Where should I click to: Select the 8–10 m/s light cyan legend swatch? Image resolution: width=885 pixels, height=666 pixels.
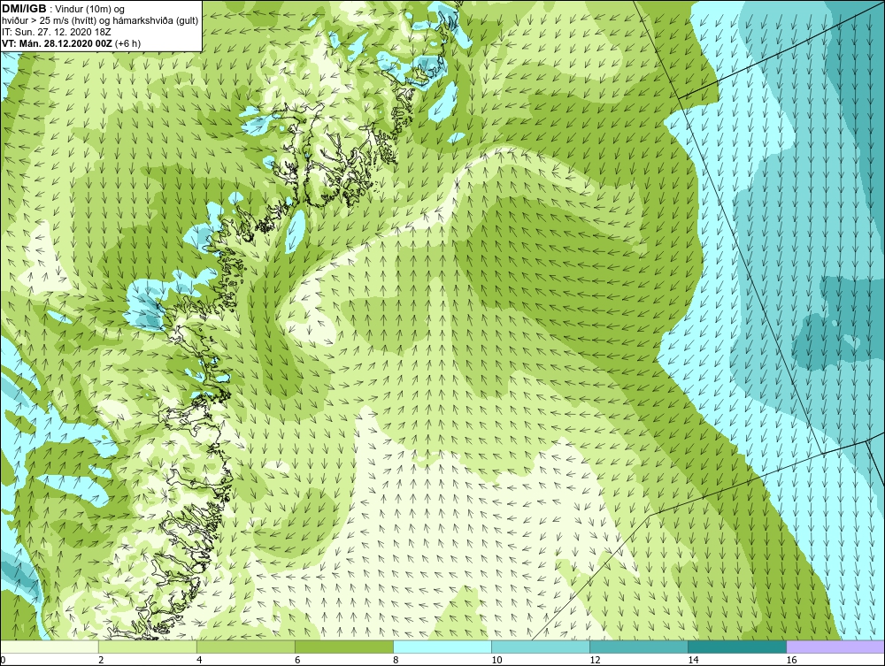pos(442,647)
